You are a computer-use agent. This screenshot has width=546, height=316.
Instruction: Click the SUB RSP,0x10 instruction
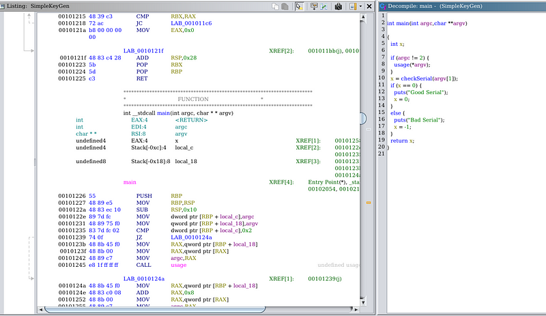tap(167, 210)
